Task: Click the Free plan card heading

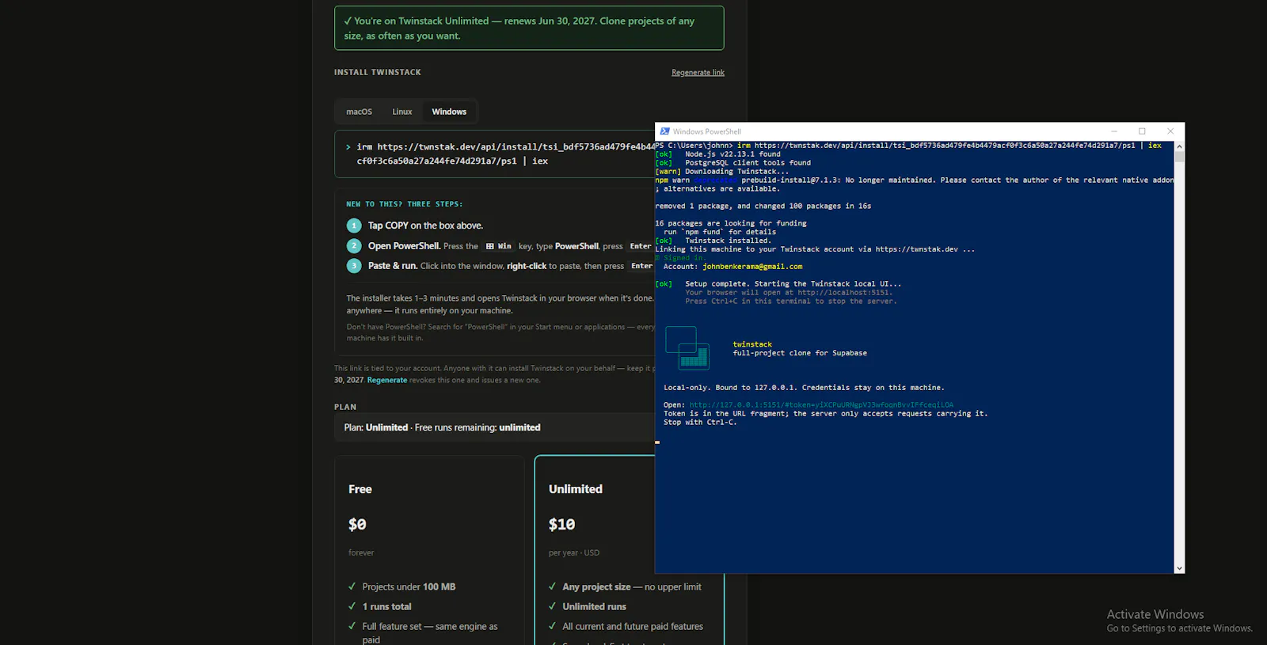Action: (x=360, y=489)
